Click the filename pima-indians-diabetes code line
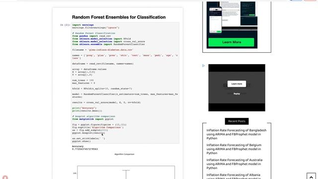The width and height of the screenshot is (318, 179). (103, 50)
